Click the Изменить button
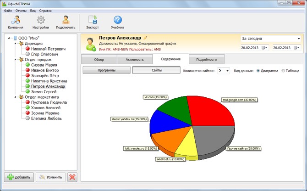The height and width of the screenshot is (191, 307). [50, 177]
